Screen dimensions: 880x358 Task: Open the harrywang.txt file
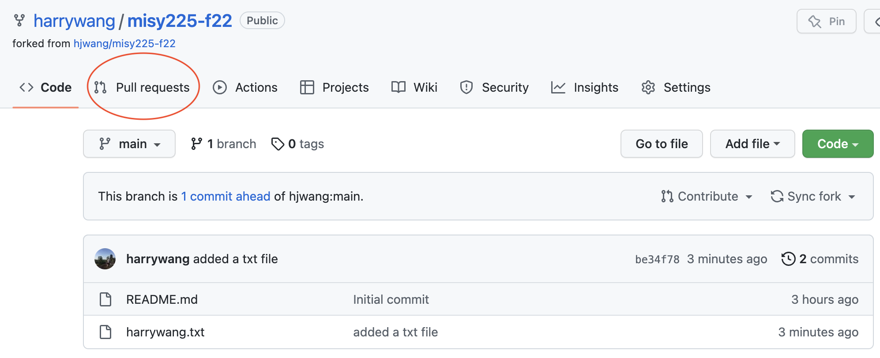(165, 332)
